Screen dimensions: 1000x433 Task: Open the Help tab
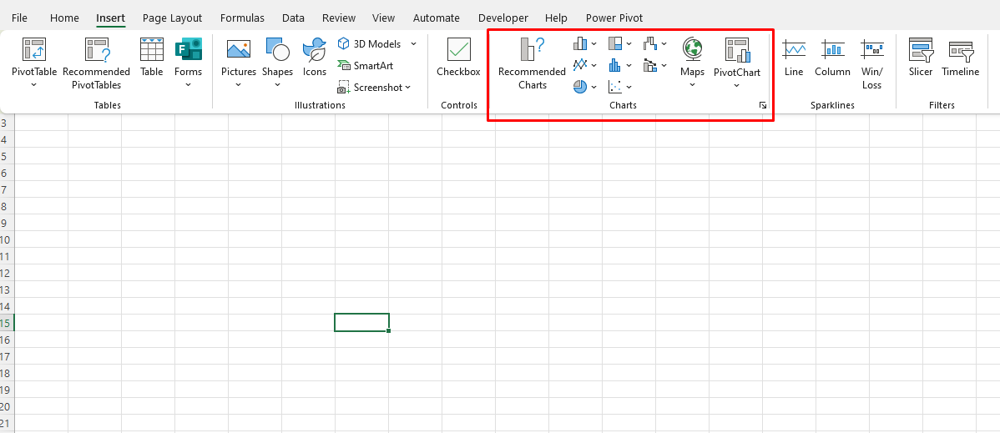556,18
